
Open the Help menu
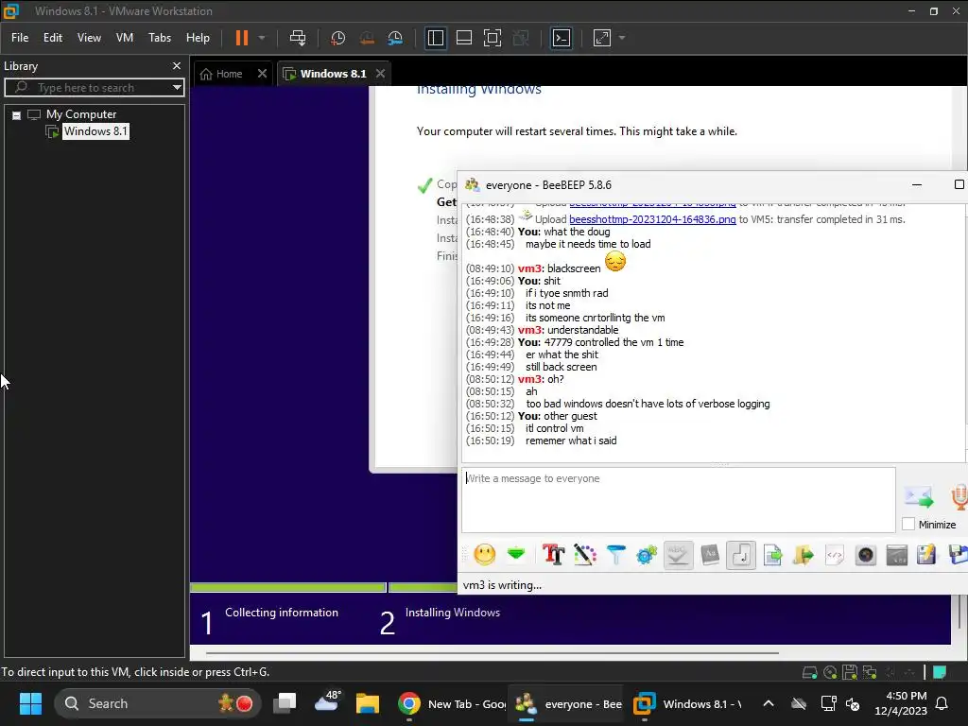(x=198, y=38)
